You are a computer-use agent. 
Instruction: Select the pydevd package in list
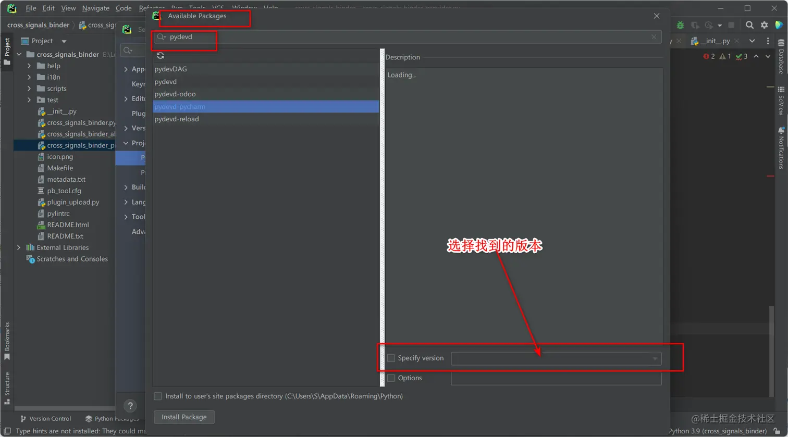266,82
